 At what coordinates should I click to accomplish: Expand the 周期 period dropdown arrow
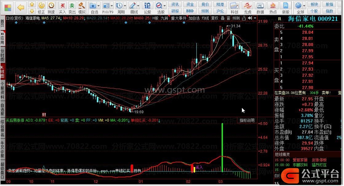125,6
